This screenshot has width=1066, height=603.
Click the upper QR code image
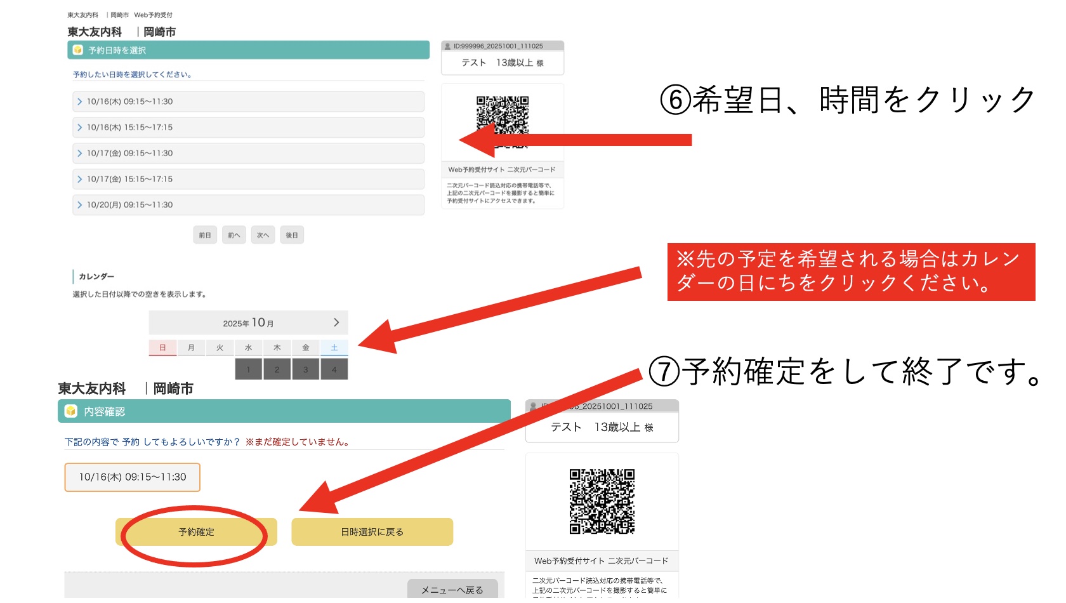tap(502, 116)
